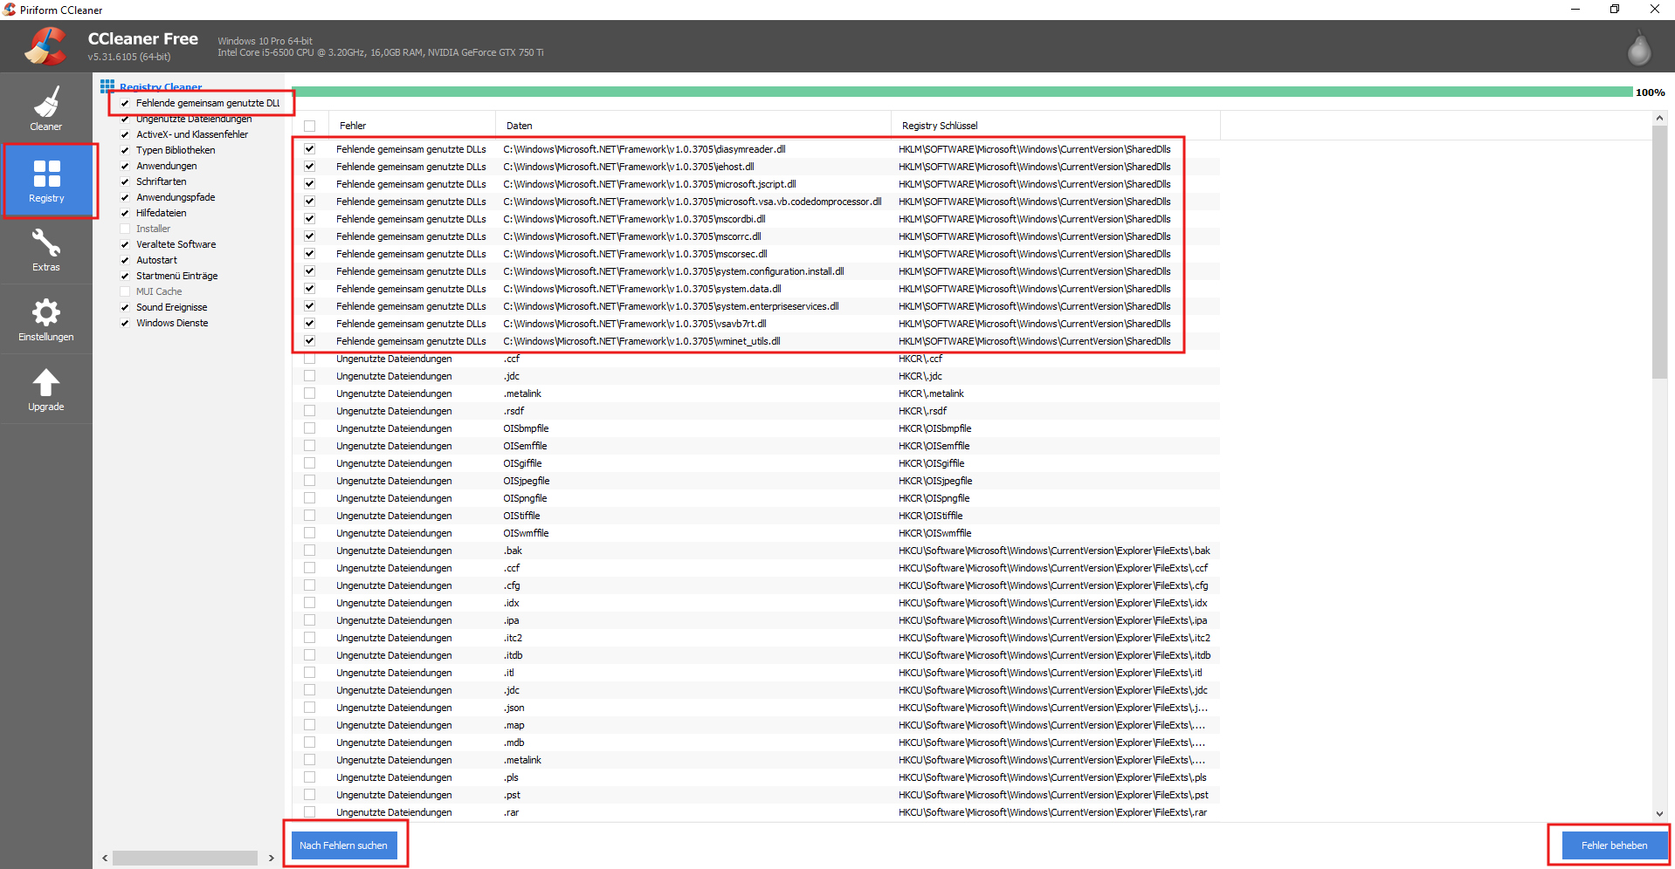Screen dimensions: 1675x869
Task: Click the green scan progress bar
Action: [x=961, y=92]
